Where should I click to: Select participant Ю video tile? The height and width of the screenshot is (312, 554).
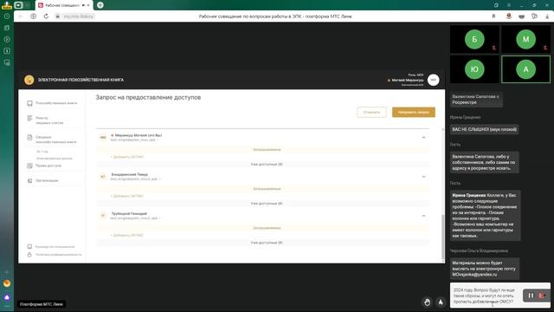474,69
